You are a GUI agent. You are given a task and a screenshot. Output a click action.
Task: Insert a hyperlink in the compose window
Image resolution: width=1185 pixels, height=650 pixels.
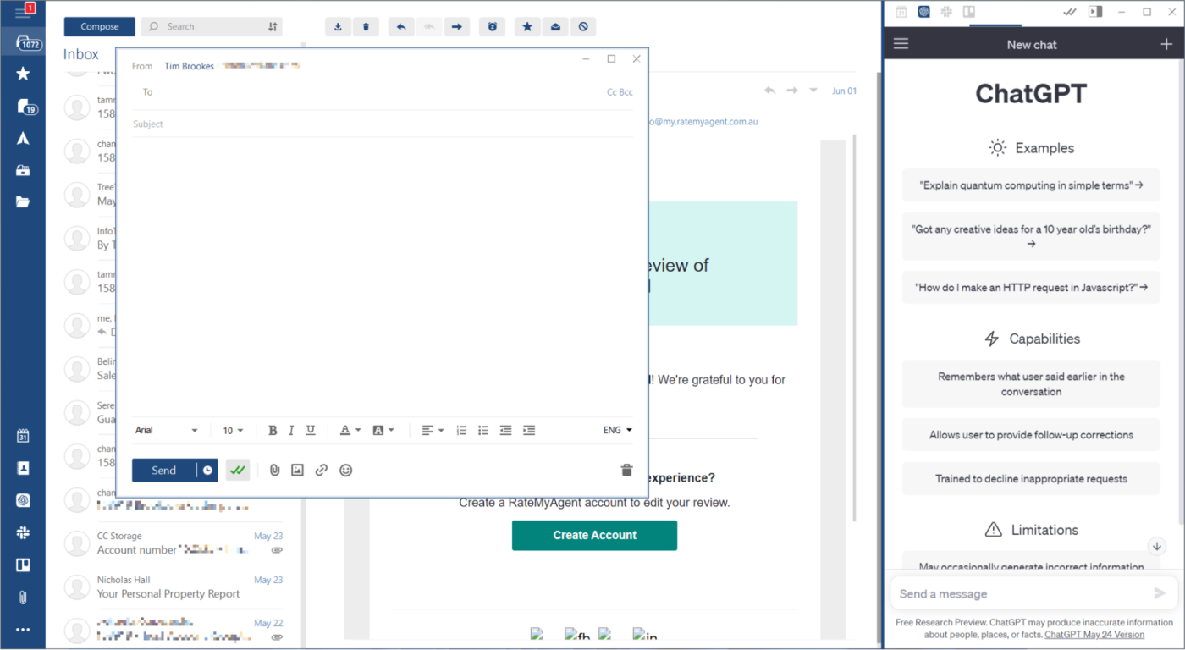click(x=322, y=471)
